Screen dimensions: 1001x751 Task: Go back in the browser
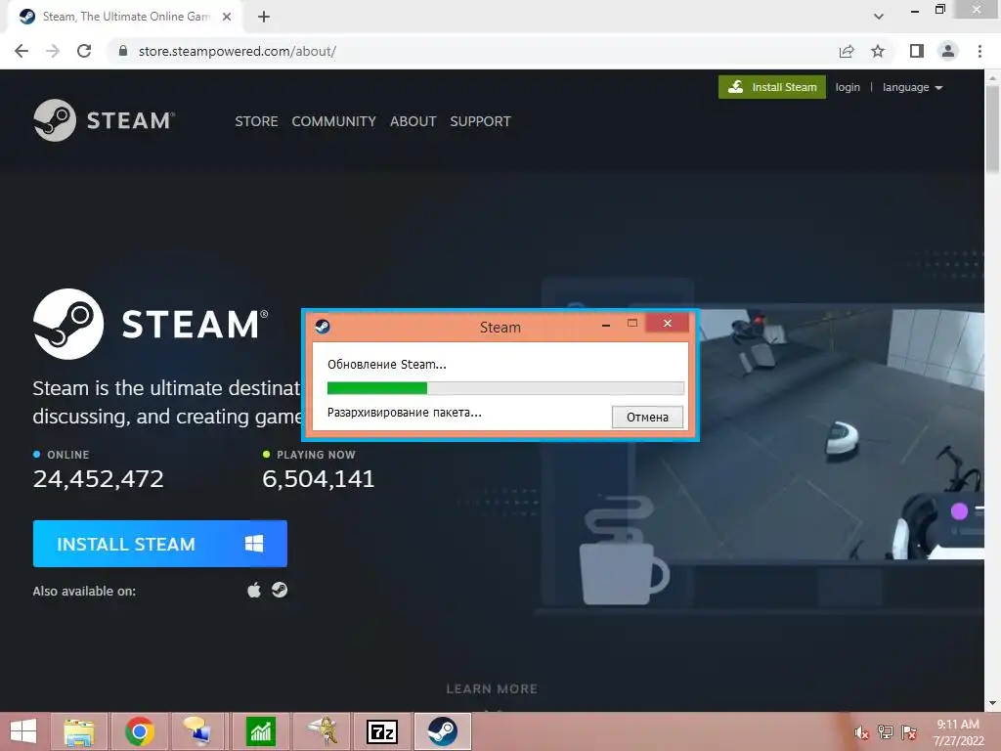22,51
